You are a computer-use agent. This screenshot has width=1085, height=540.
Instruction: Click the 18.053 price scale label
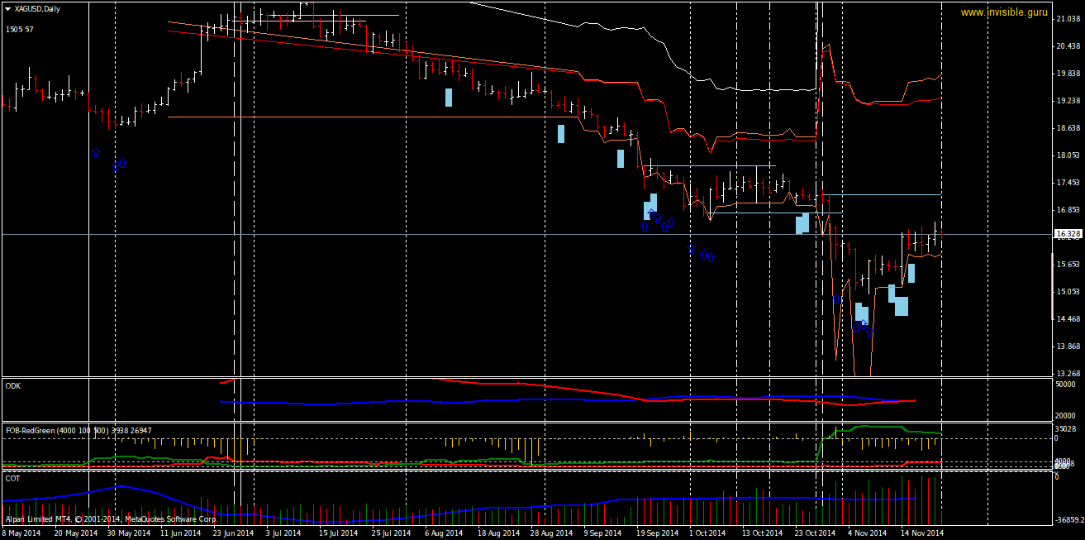click(x=1068, y=155)
